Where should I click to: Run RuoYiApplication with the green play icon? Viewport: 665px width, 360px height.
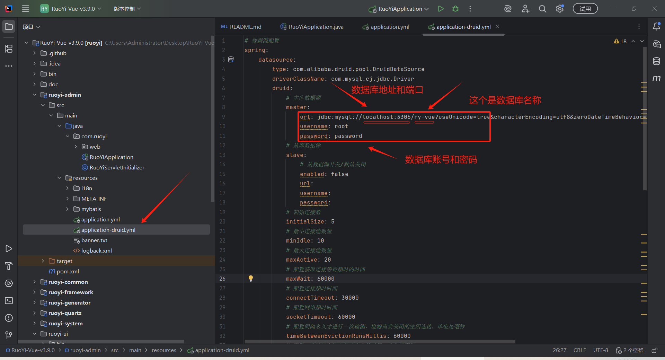click(x=441, y=9)
